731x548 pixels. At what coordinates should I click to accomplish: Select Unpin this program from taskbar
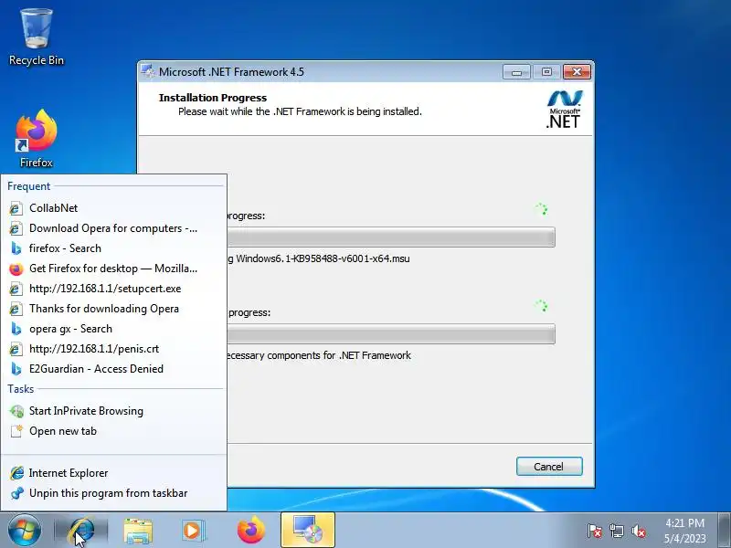click(x=114, y=492)
